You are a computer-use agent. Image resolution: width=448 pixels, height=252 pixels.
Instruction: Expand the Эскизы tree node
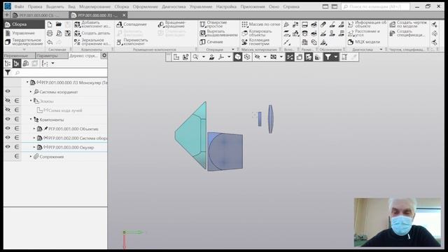(31, 101)
